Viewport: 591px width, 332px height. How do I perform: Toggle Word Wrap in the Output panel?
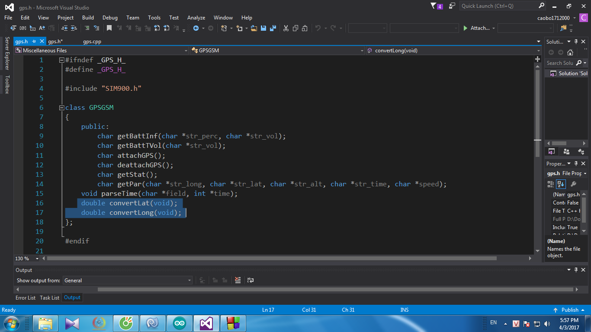coord(251,280)
